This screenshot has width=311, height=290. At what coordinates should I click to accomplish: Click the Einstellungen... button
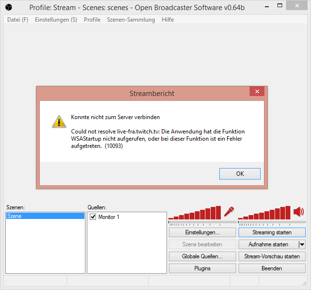203,232
